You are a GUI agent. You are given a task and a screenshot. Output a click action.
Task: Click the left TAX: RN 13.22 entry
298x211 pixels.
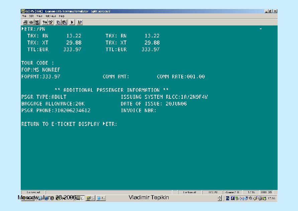pyautogui.click(x=54, y=36)
